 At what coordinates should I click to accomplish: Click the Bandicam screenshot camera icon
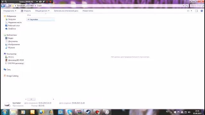pyautogui.click(x=40, y=2)
